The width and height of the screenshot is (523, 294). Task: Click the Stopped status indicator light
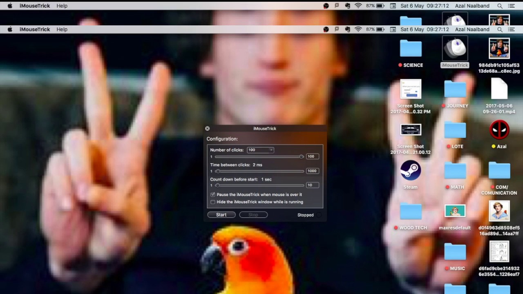(319, 215)
